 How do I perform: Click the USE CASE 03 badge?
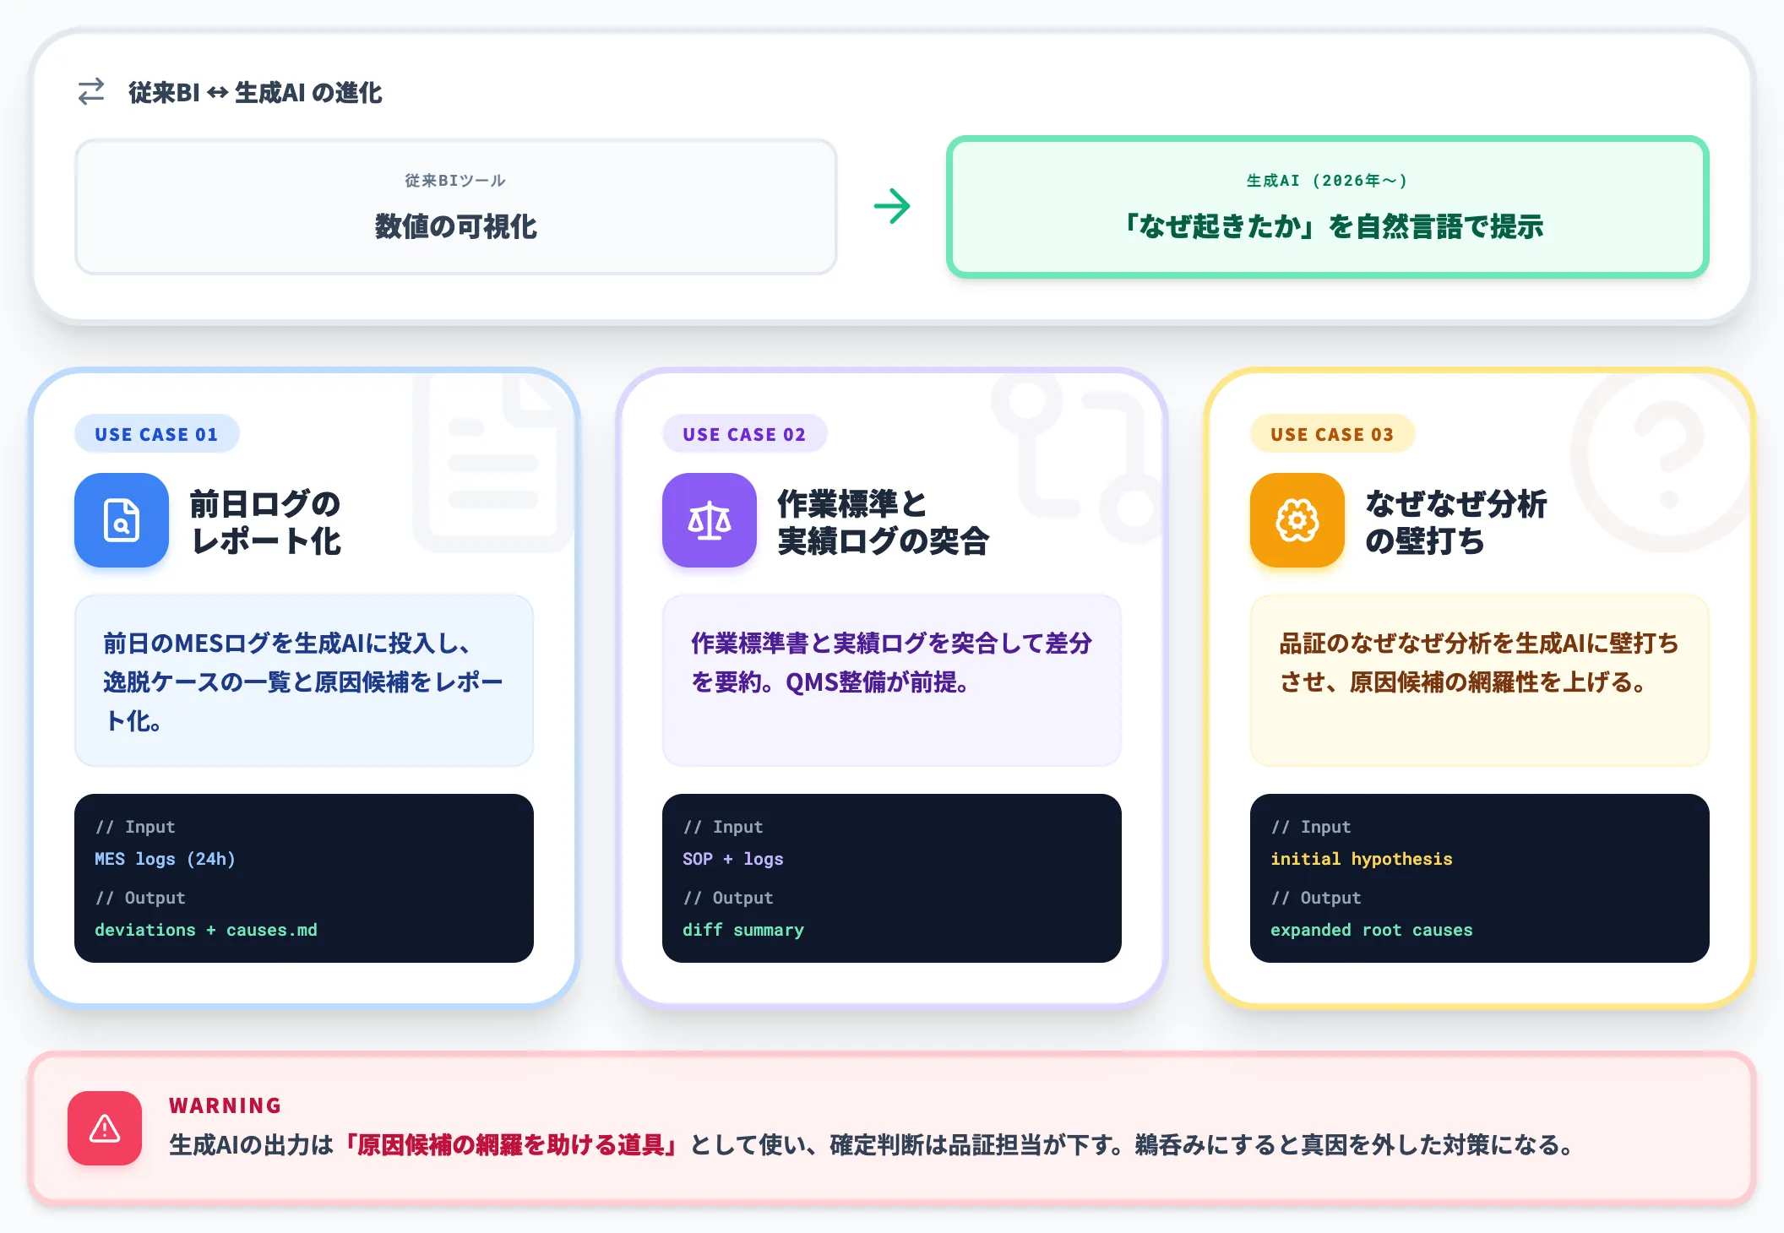tap(1332, 434)
